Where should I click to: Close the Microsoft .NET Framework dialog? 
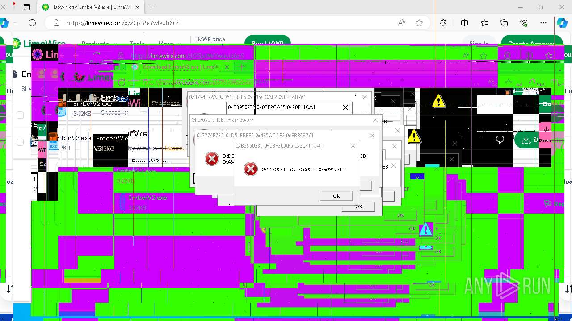point(375,120)
